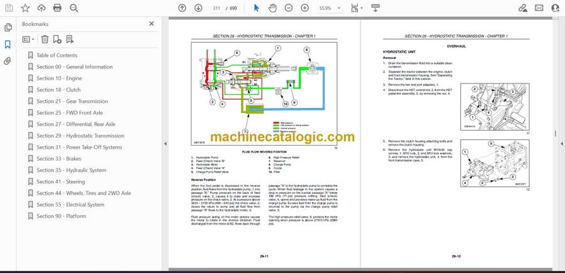The image size is (565, 273).
Task: Click the bookmark icon beside Section 33 - Brakes
Action: [x=30, y=159]
